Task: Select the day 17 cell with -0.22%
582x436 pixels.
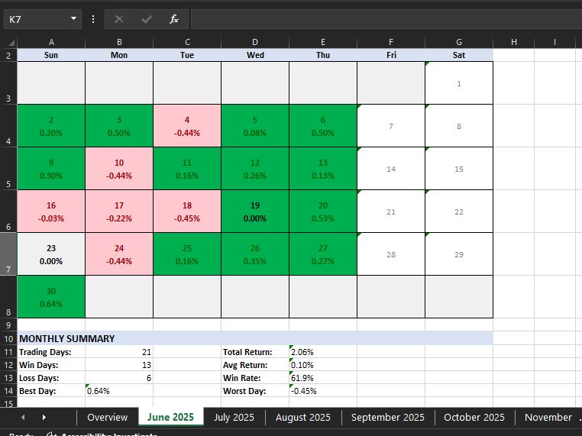Action: pos(119,212)
